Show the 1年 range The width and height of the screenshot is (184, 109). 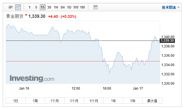[113, 101]
